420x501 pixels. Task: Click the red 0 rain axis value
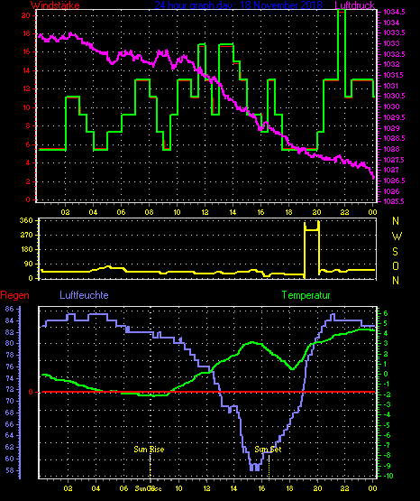pyautogui.click(x=31, y=392)
